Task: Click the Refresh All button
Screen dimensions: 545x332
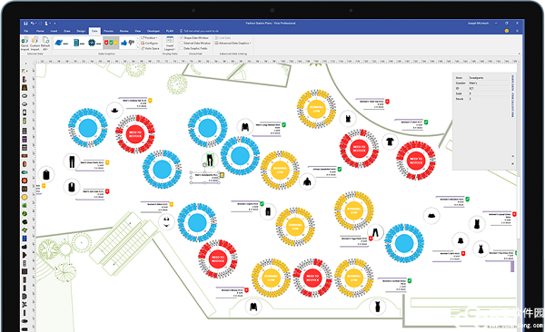Action: click(45, 43)
